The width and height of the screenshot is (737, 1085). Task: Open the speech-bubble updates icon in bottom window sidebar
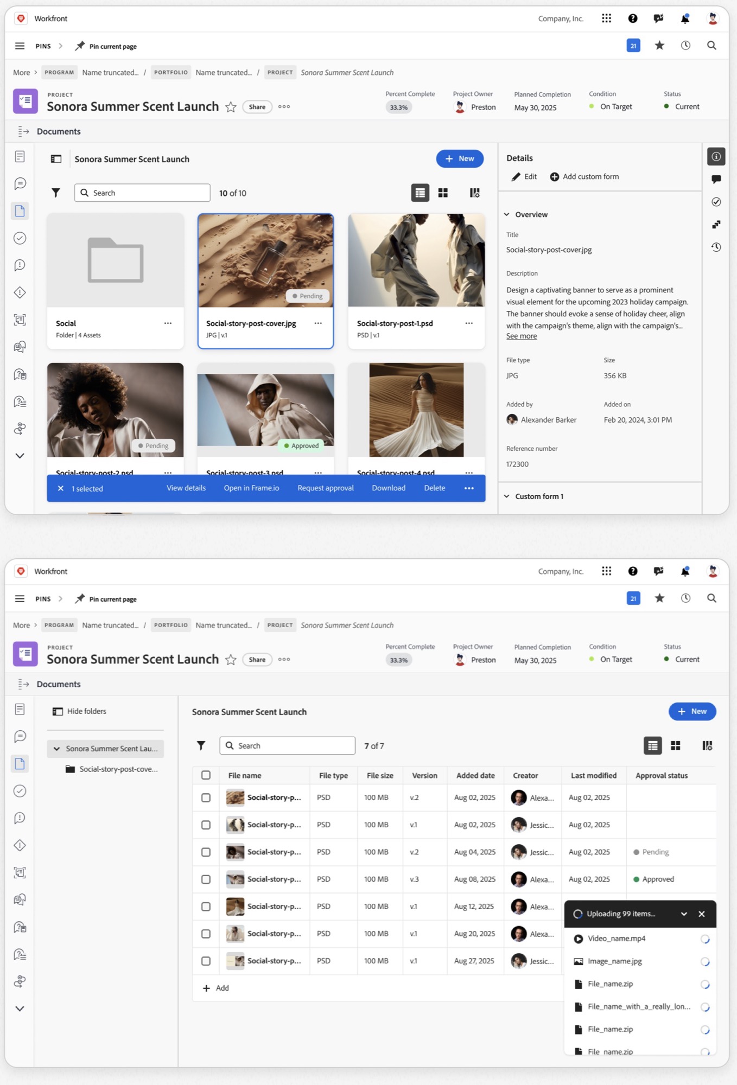(20, 736)
